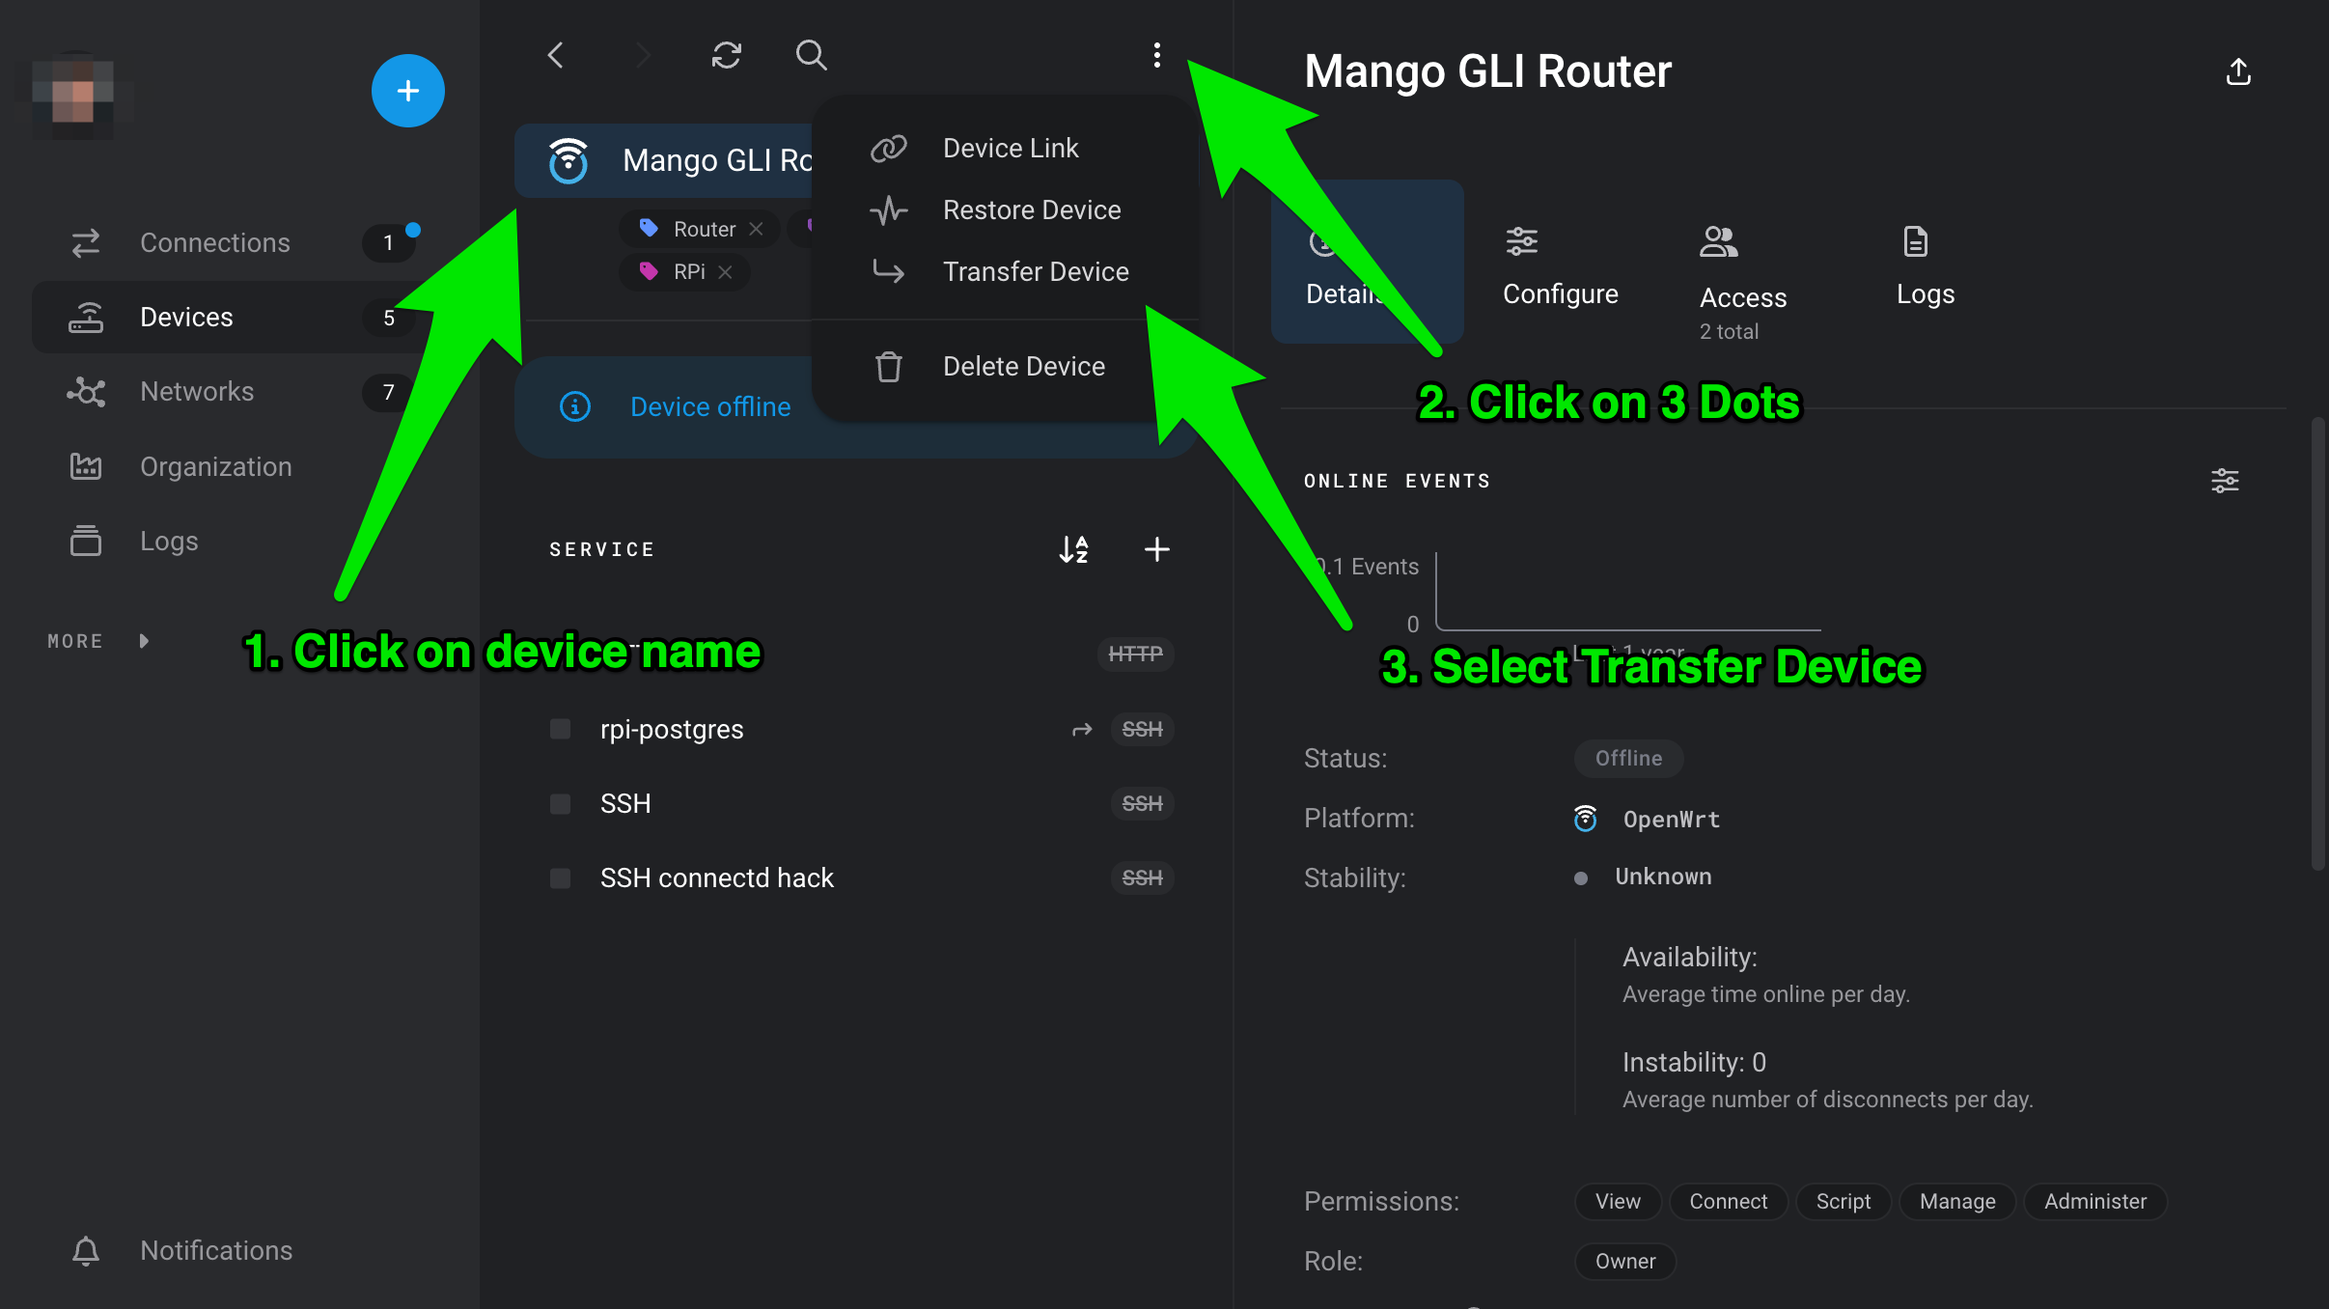2329x1309 pixels.
Task: Open the Online Events filter settings icon
Action: (x=2225, y=481)
